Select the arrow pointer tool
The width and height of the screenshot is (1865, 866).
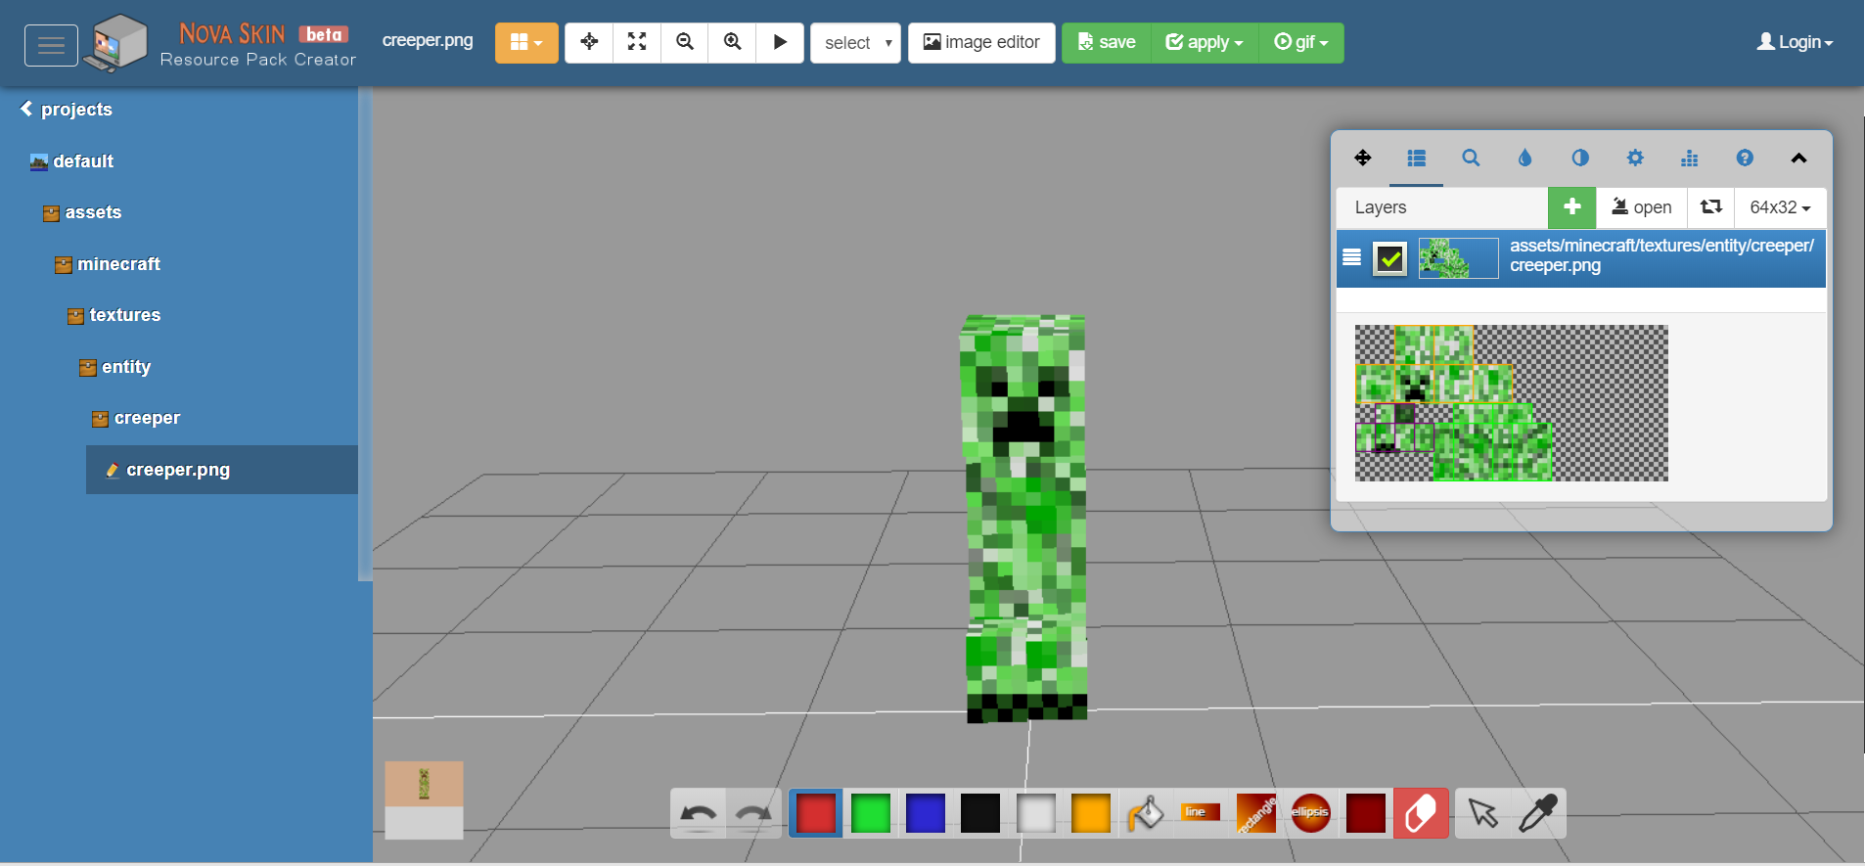click(x=1482, y=813)
